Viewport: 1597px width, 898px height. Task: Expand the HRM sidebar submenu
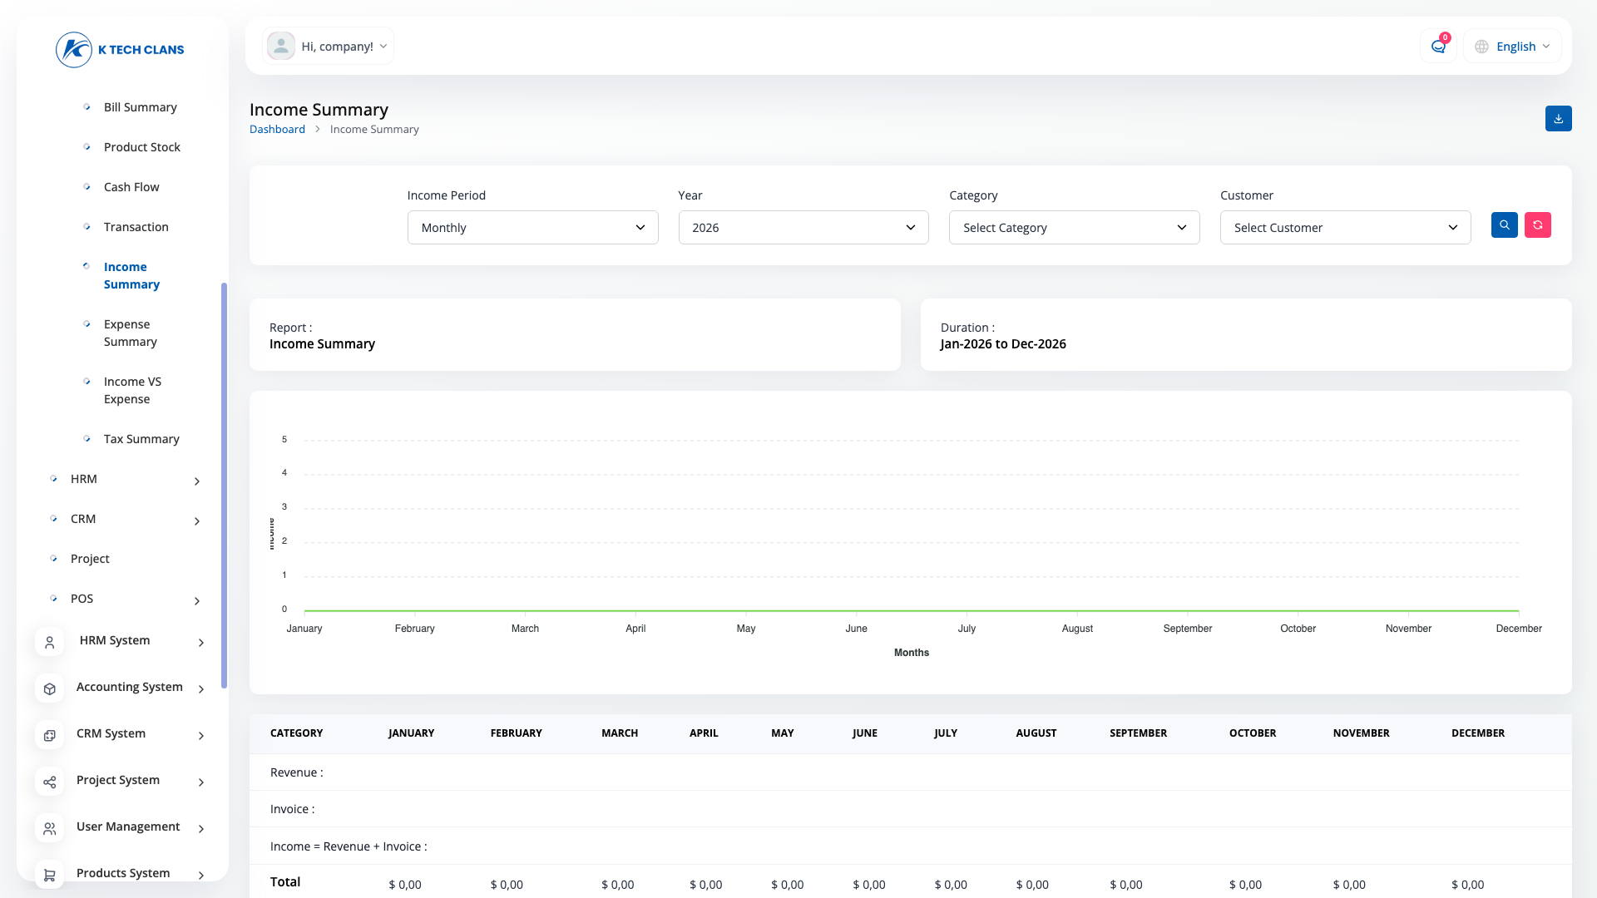(x=125, y=480)
